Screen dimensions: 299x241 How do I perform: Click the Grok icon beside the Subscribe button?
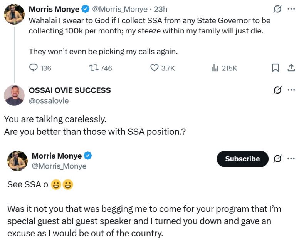[x=276, y=159]
